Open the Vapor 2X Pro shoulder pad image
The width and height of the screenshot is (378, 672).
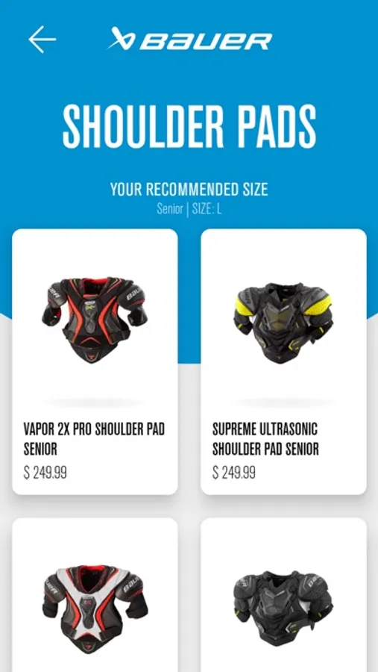[94, 320]
